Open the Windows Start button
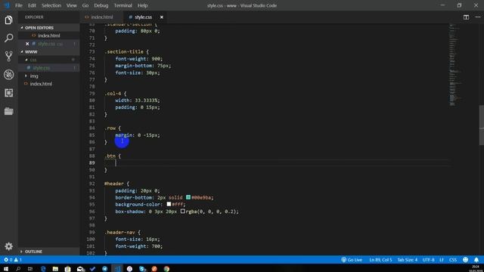 click(6, 269)
